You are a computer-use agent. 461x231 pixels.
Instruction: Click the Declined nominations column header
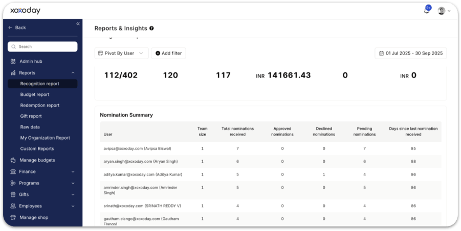point(324,132)
